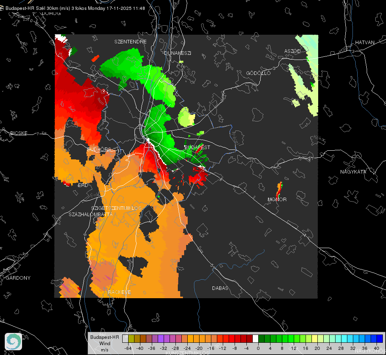Click the BUDAÖRS city label
Screen dimensions: 386x355
click(x=99, y=149)
